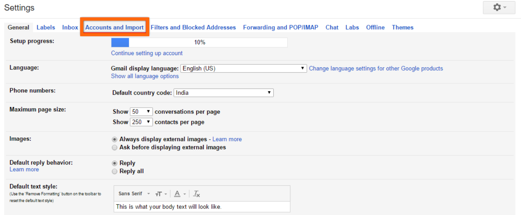Open the text color picker icon
521x215 pixels.
(180, 194)
